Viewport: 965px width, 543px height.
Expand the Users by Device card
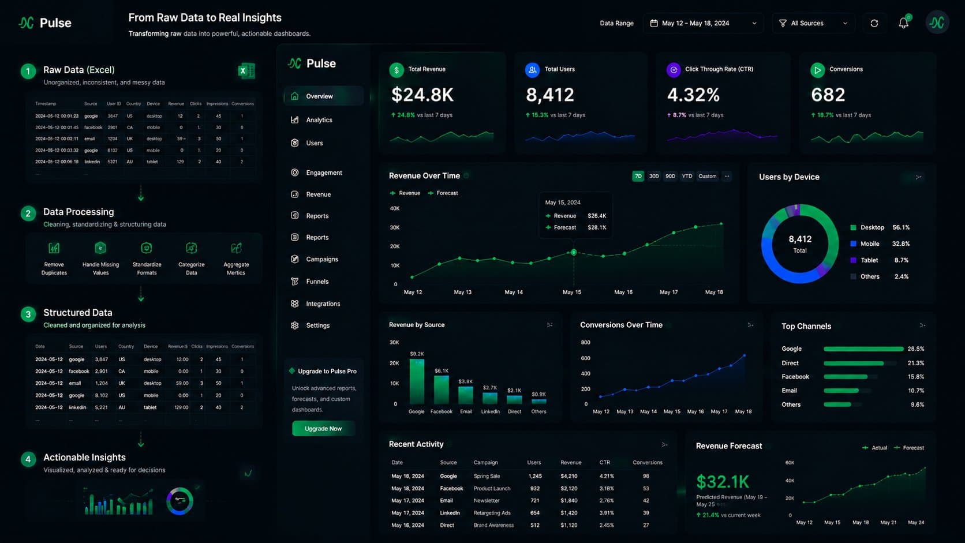918,177
